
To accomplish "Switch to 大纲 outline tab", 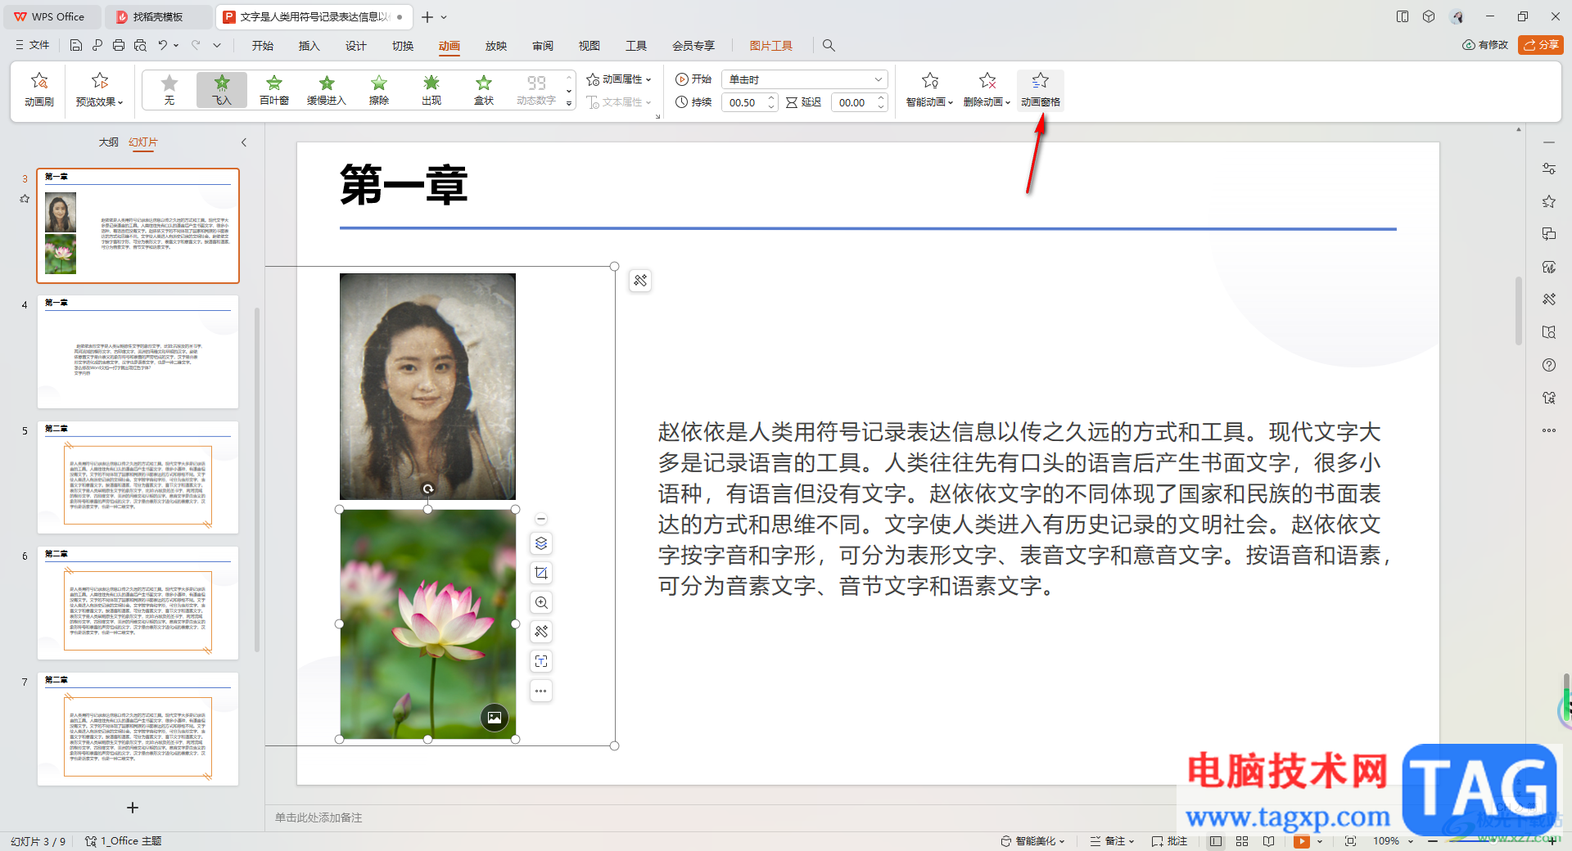I will pyautogui.click(x=109, y=142).
